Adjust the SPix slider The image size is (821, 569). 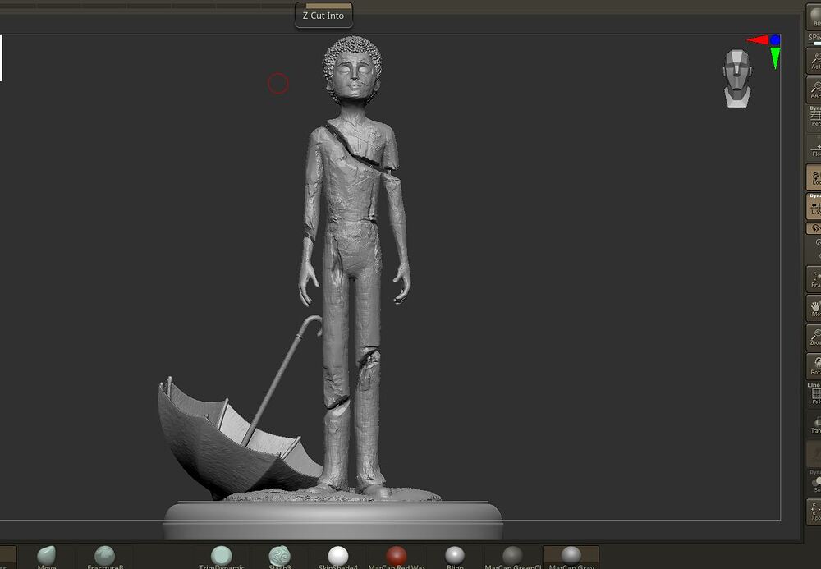click(x=814, y=39)
